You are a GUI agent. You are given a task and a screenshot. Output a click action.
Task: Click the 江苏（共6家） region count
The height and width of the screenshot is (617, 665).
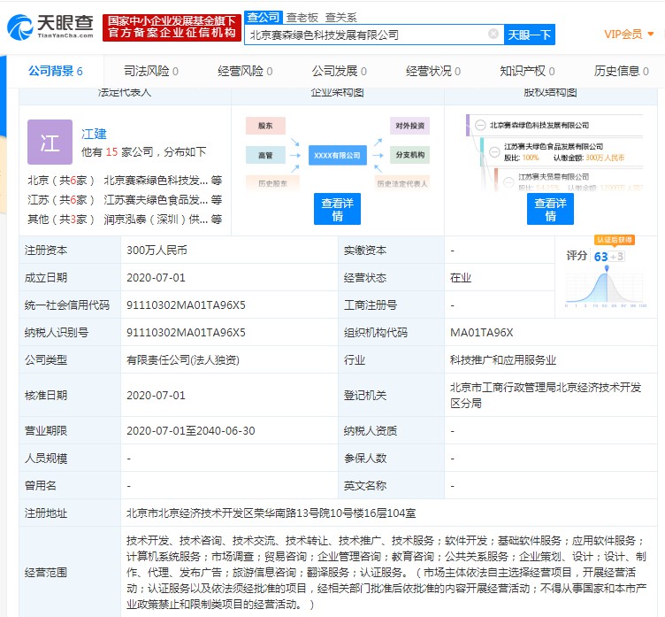point(61,200)
